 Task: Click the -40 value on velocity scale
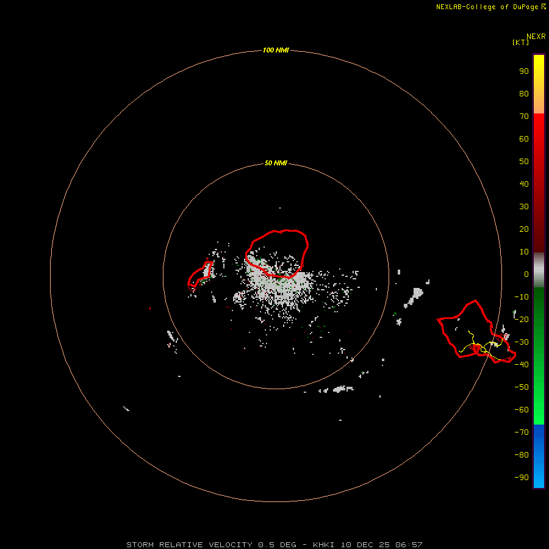522,365
